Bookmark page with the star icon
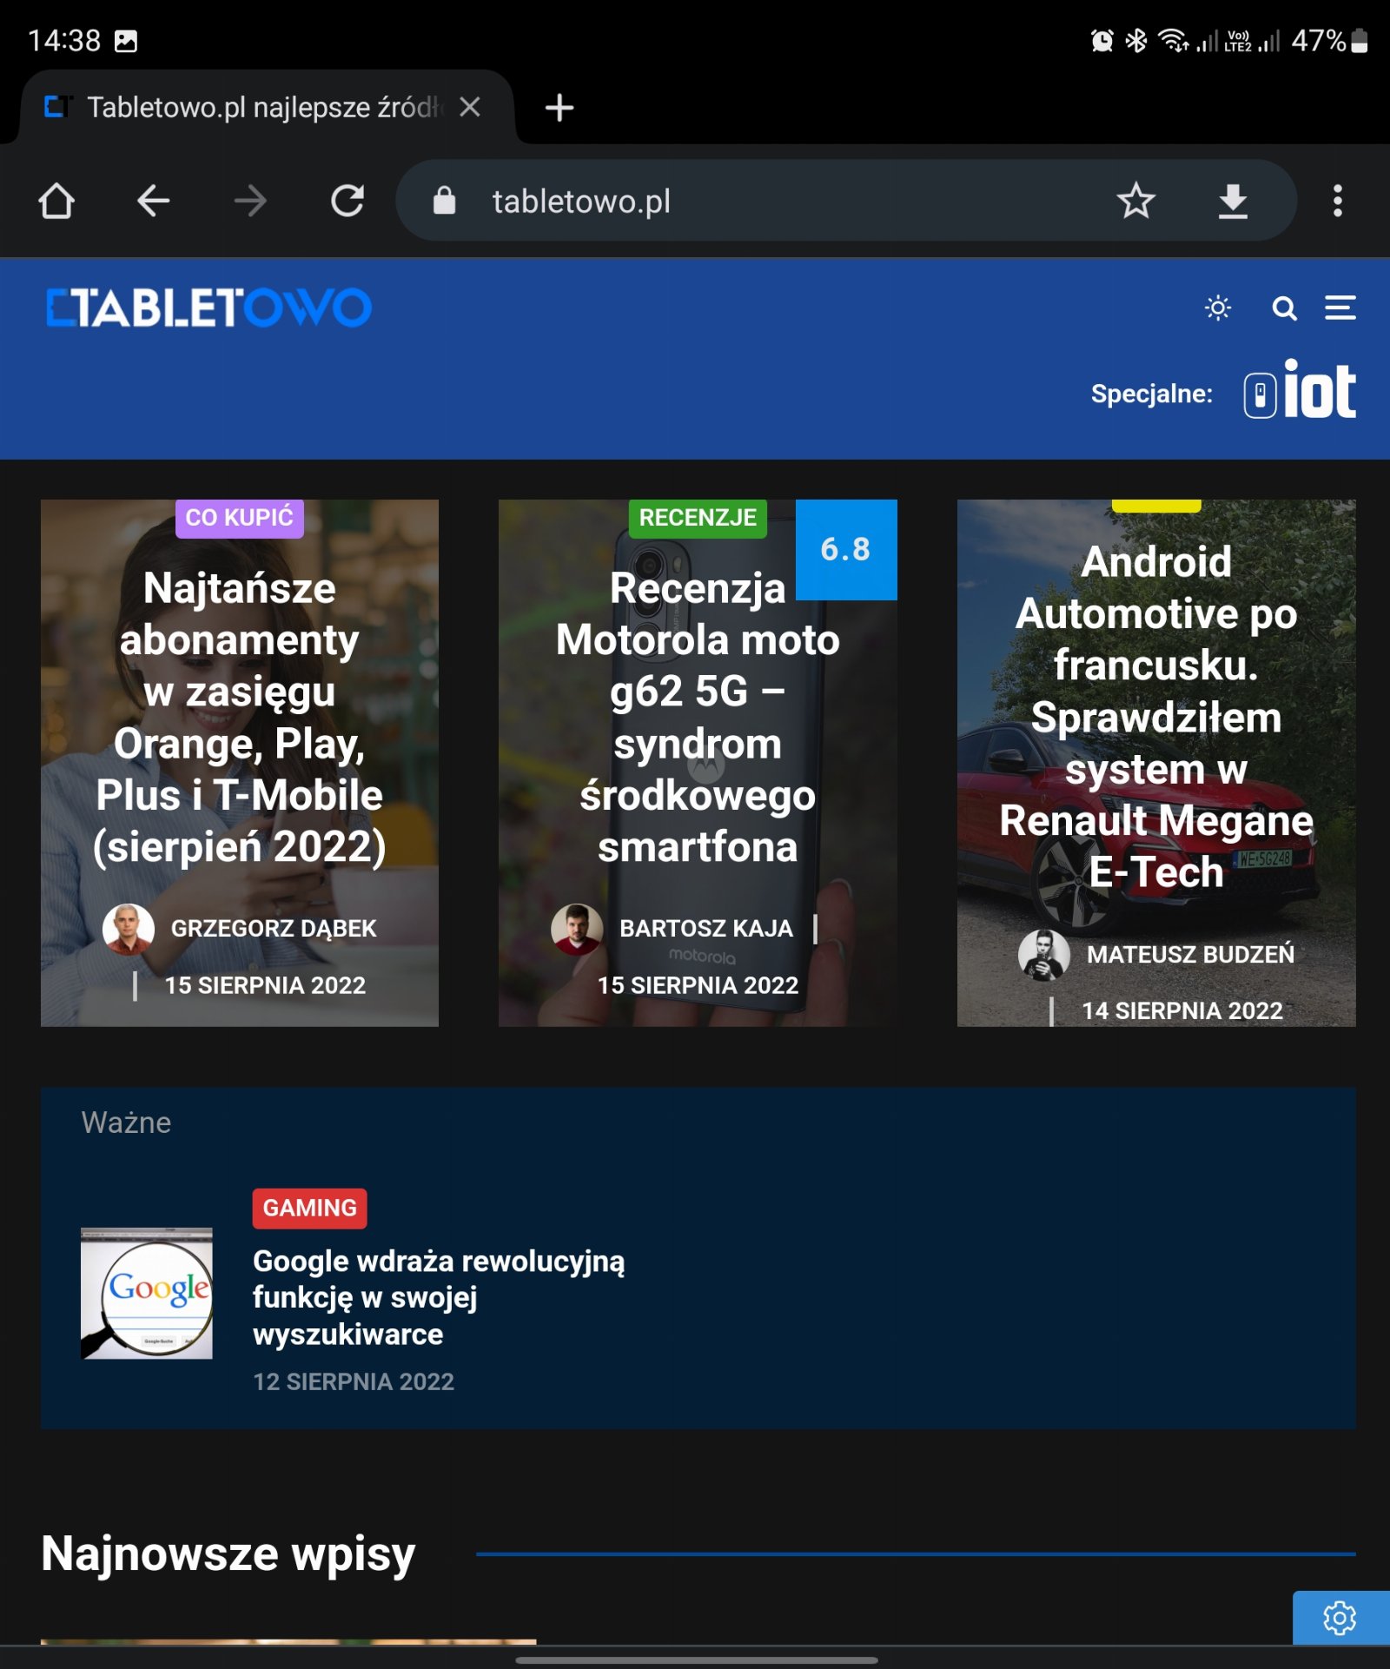This screenshot has width=1390, height=1669. [1135, 201]
